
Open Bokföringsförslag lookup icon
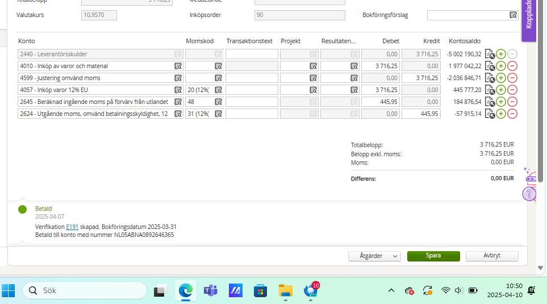[513, 15]
